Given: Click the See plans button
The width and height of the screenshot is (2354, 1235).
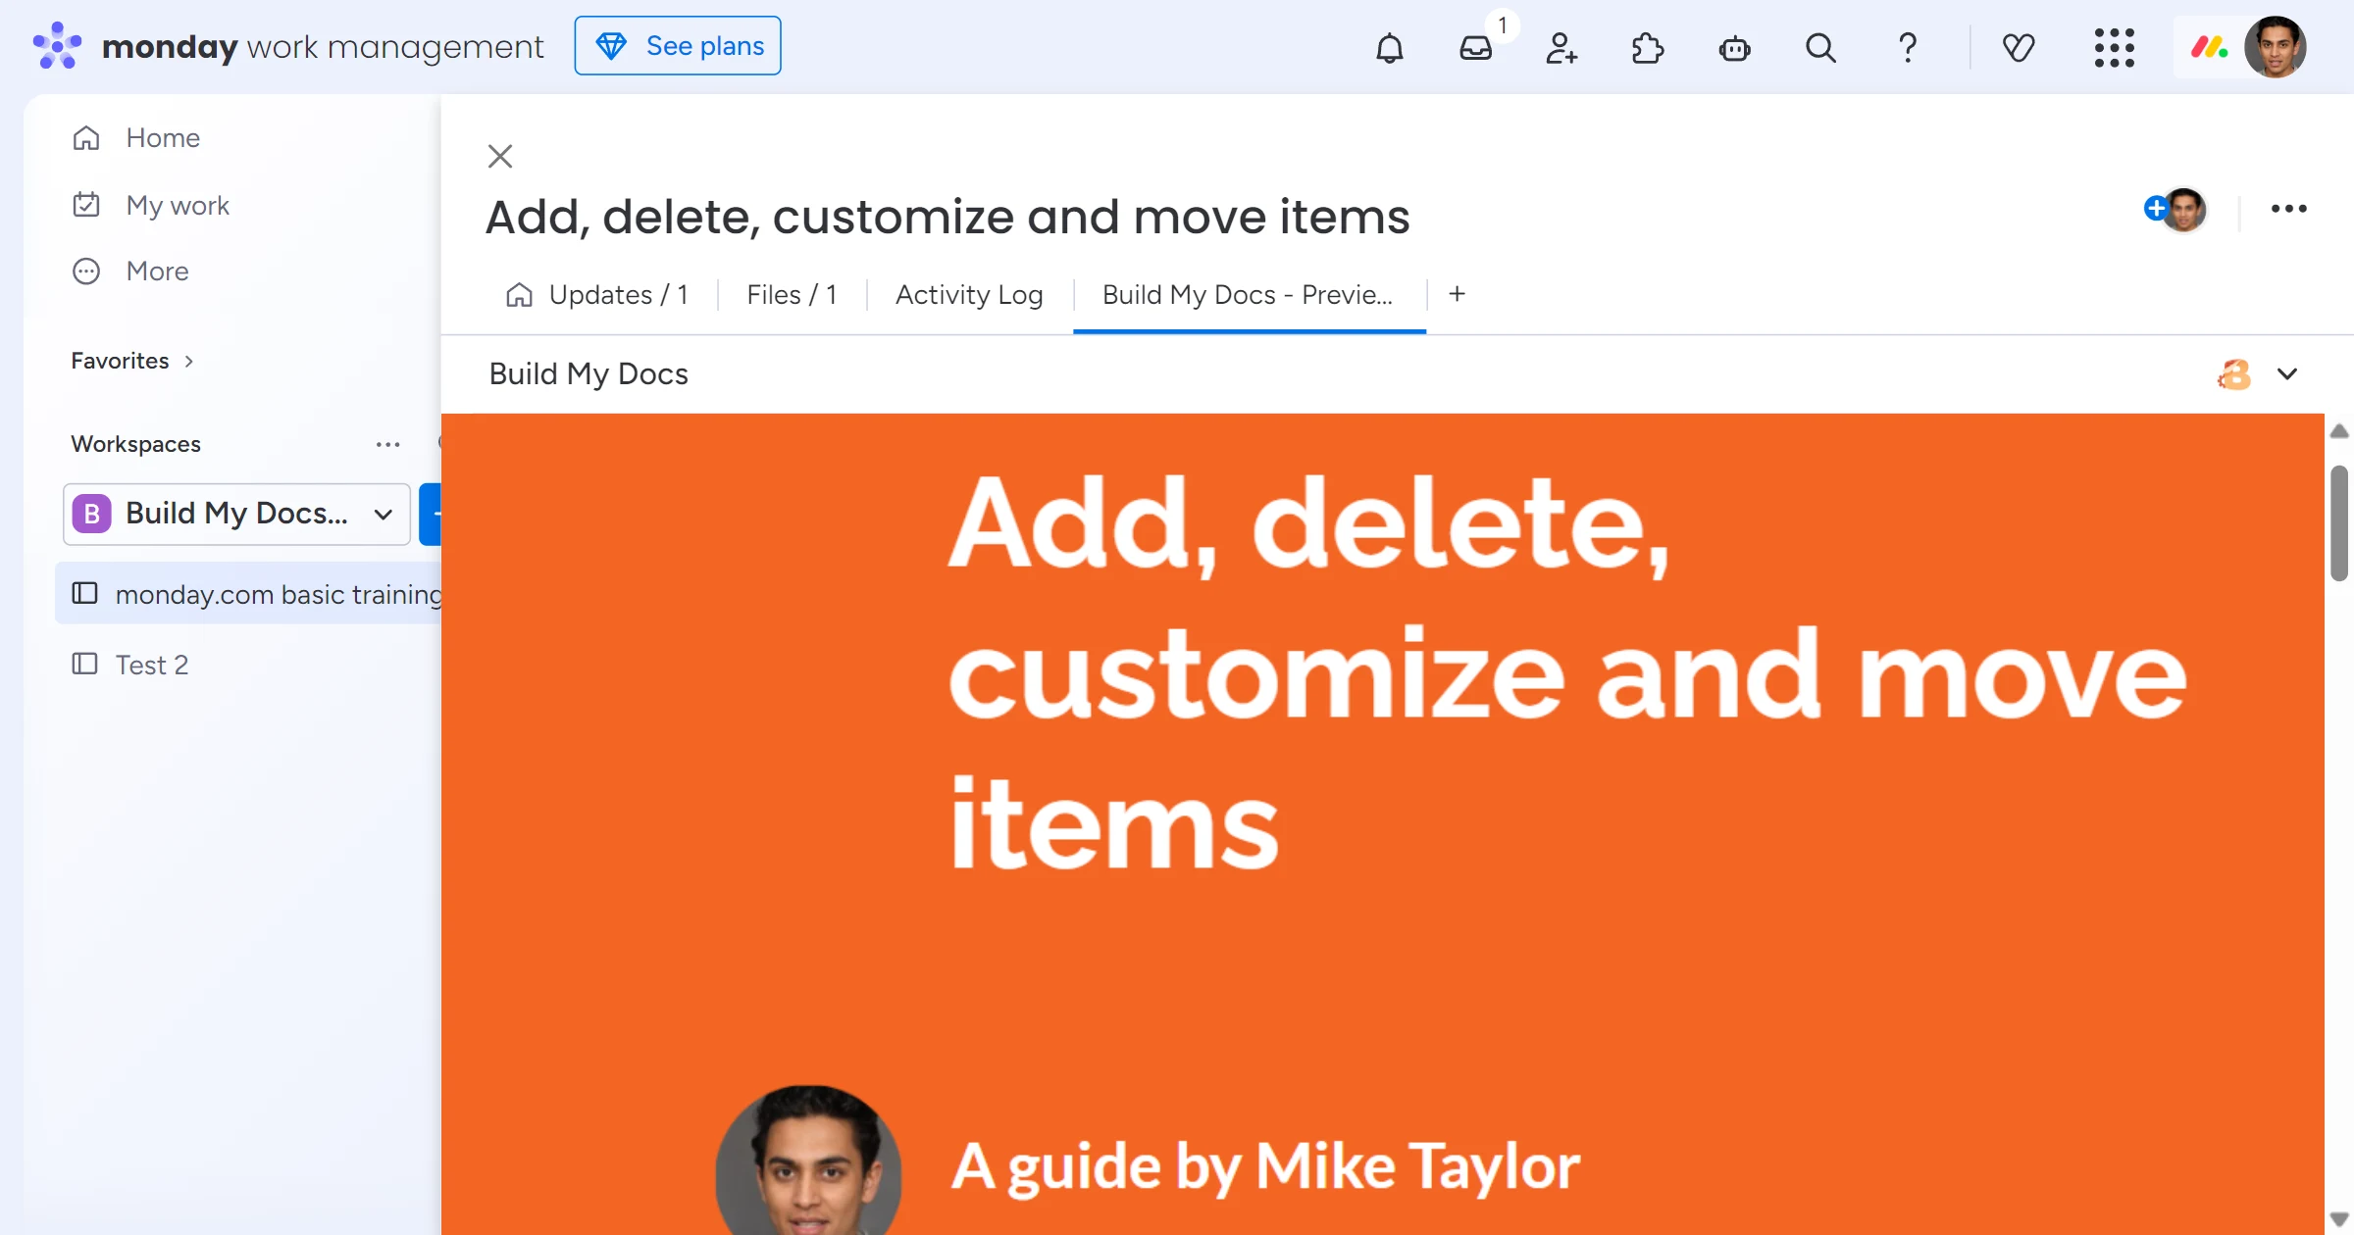Looking at the screenshot, I should pyautogui.click(x=678, y=46).
